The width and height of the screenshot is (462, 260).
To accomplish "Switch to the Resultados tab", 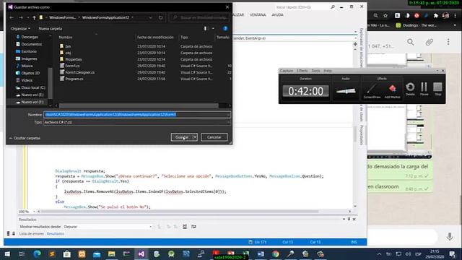I will [x=55, y=234].
